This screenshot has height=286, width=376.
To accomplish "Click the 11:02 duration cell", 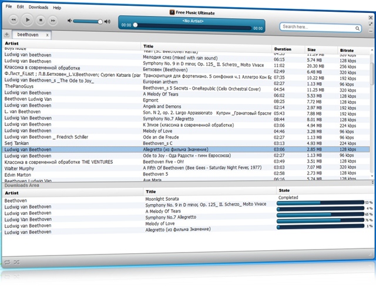I will tap(280, 65).
